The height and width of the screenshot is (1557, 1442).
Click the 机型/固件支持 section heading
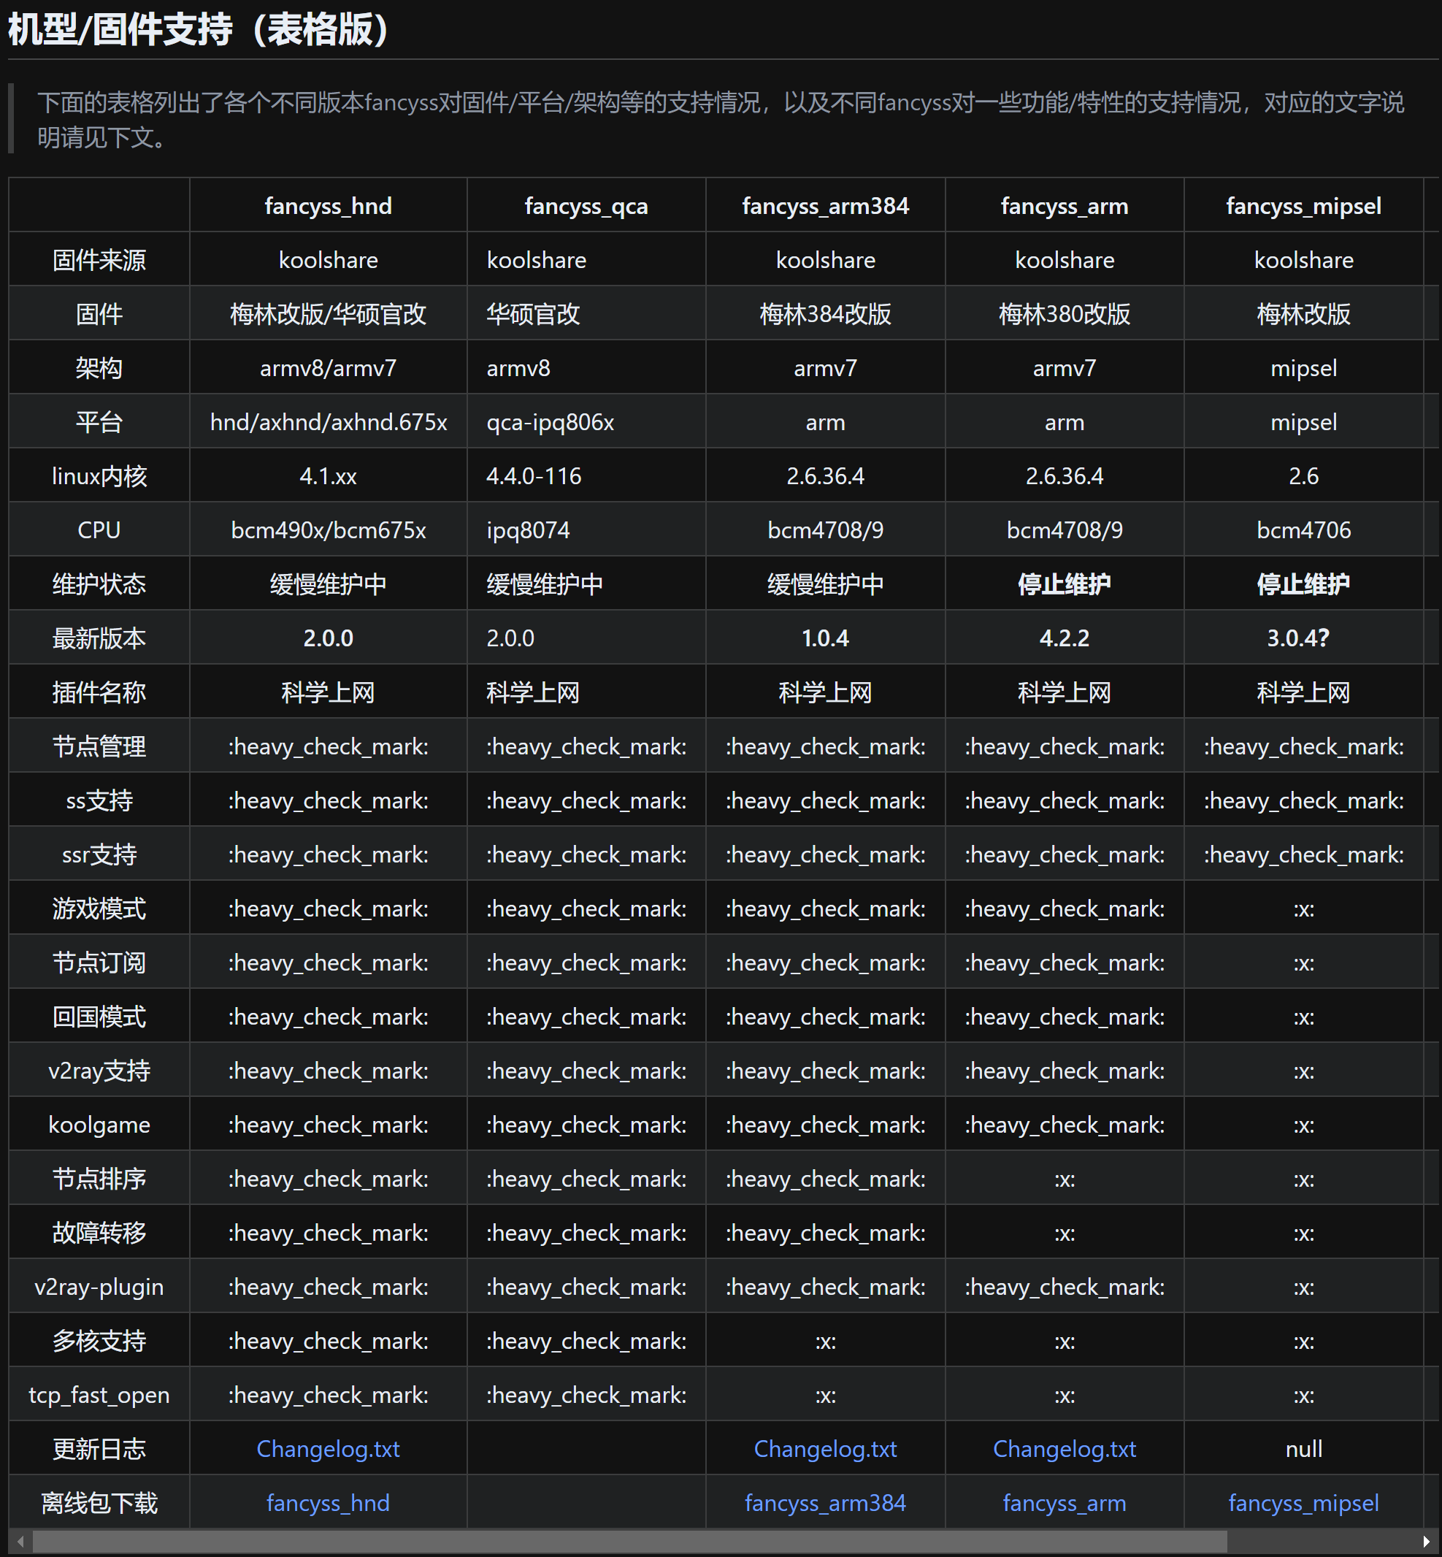(198, 30)
